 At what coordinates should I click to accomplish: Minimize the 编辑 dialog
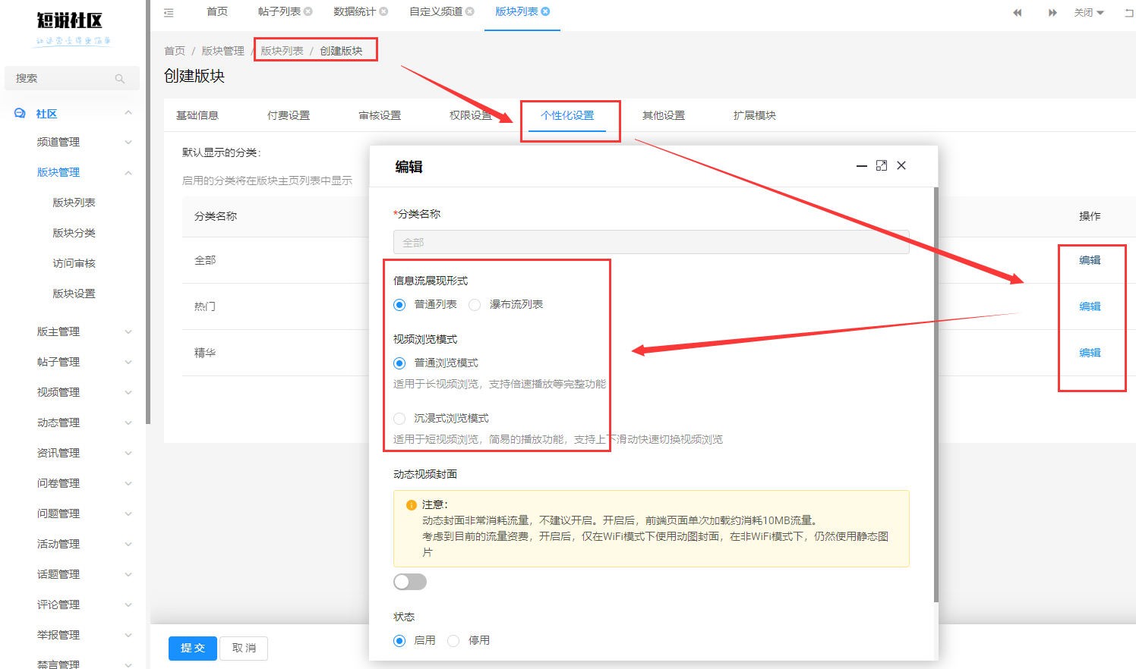point(862,165)
